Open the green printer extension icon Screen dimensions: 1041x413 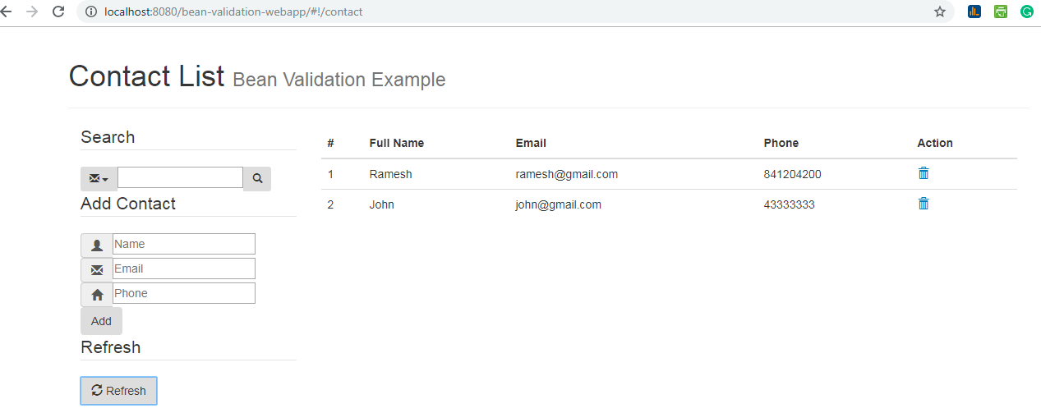(x=1001, y=11)
